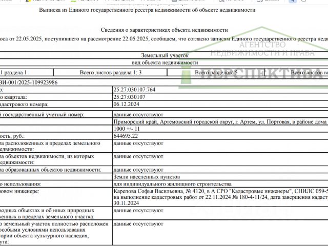This screenshot has width=328, height=246.
Task: Click the label 'о квартала:'
Action: (x=14, y=97)
